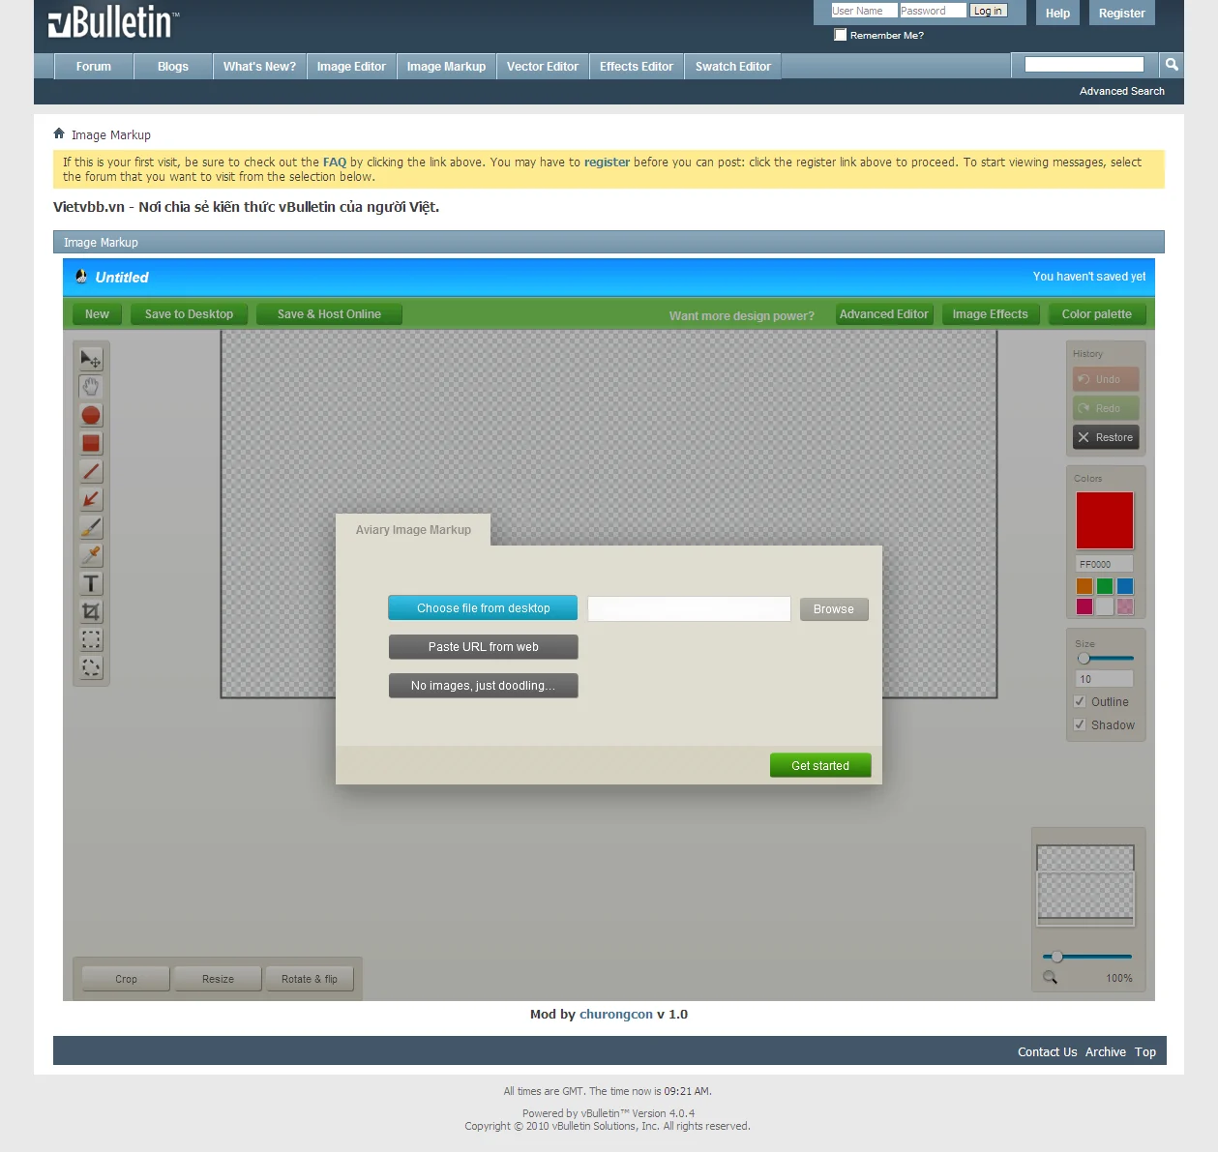Click the search magnifier icon in the navbar
The width and height of the screenshot is (1218, 1152).
[1172, 65]
